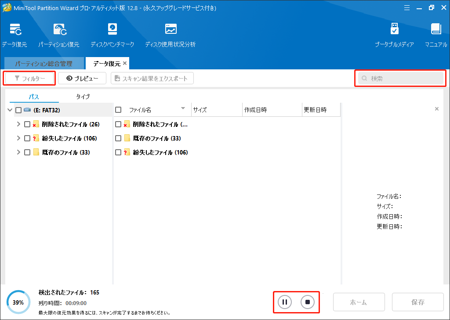
Task: Open the hamburger menu in the title bar
Action: pos(406,8)
